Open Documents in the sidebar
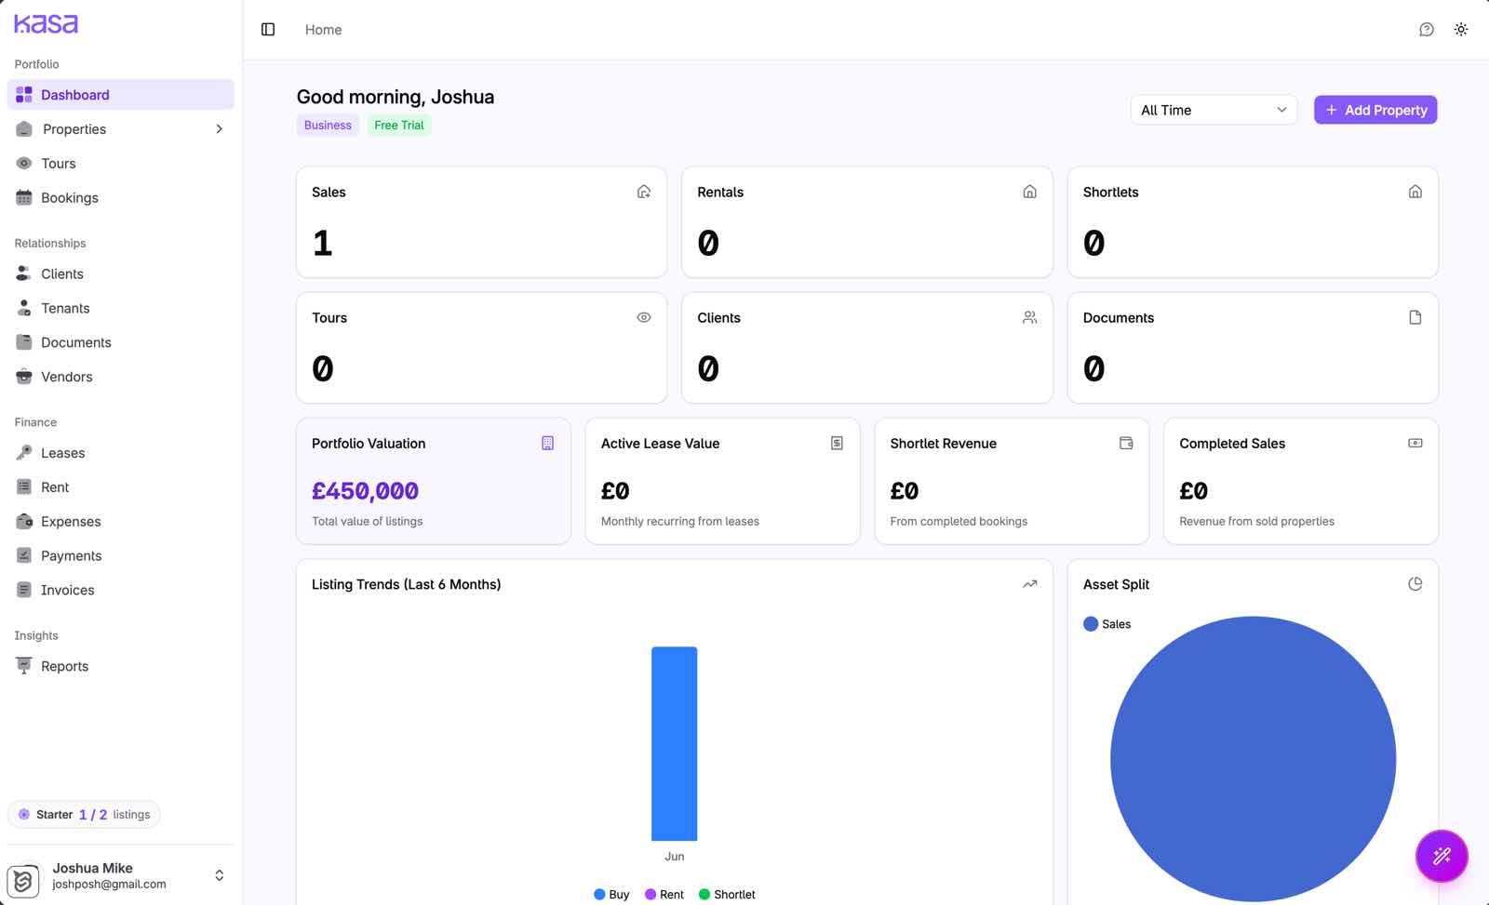The height and width of the screenshot is (905, 1489). 121,343
